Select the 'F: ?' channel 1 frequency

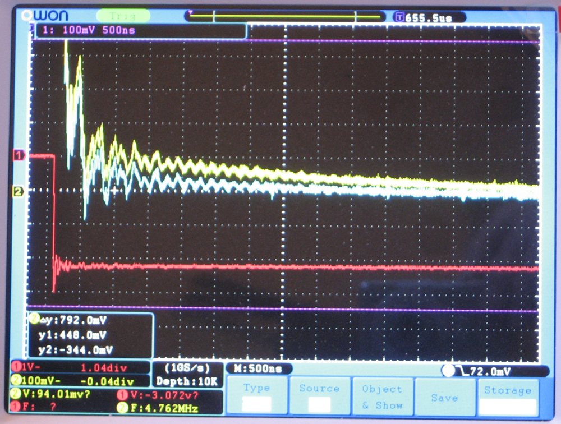[39, 407]
